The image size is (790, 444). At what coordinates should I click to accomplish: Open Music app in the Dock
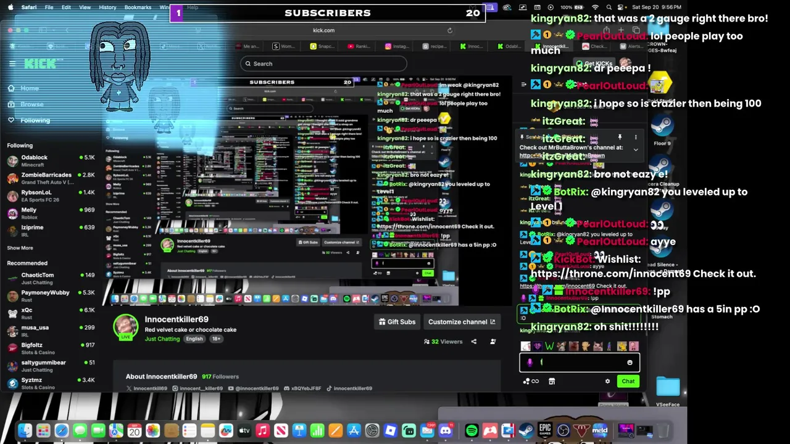[262, 430]
